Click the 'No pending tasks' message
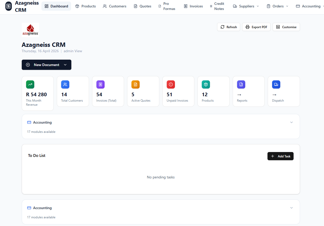The image size is (324, 226). coord(161,177)
